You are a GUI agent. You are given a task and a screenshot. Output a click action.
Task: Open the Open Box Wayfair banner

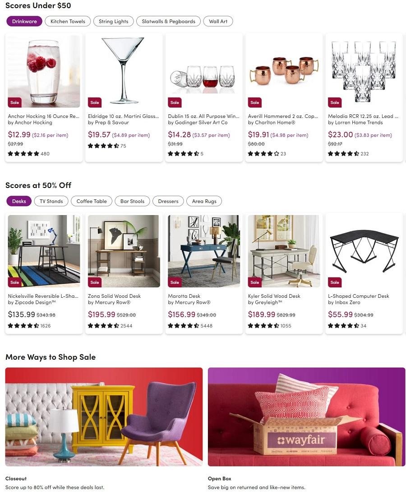coord(306,417)
